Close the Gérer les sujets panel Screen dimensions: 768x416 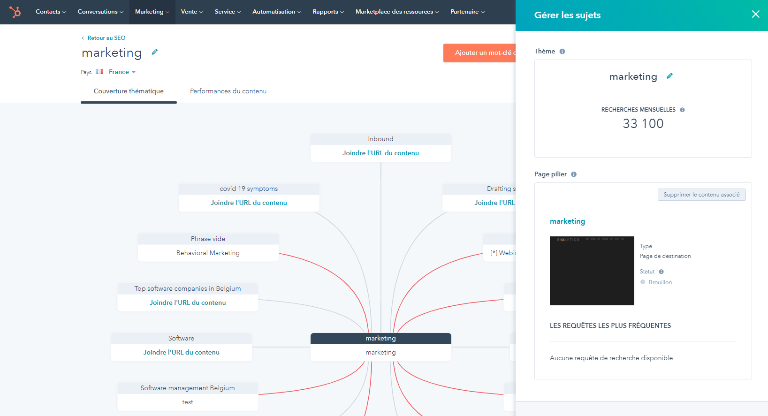click(755, 15)
